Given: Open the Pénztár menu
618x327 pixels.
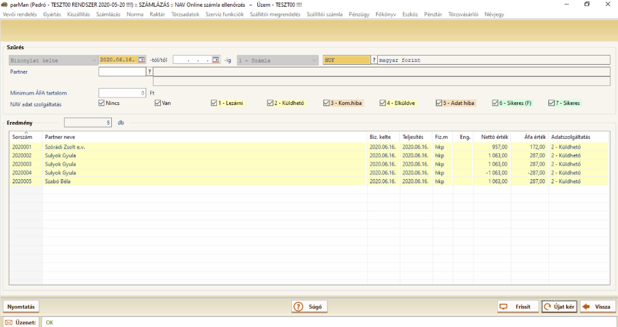Looking at the screenshot, I should tap(433, 14).
